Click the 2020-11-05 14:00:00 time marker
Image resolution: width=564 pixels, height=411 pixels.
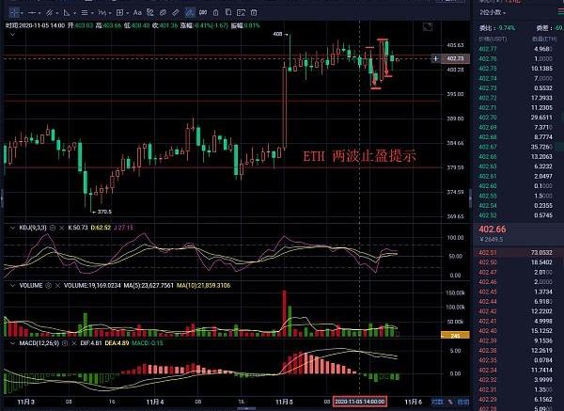point(359,402)
